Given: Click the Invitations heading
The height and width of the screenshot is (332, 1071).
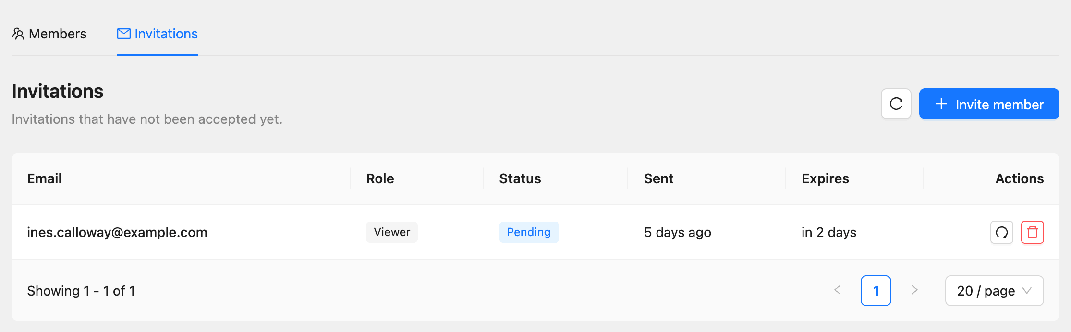Looking at the screenshot, I should coord(58,91).
